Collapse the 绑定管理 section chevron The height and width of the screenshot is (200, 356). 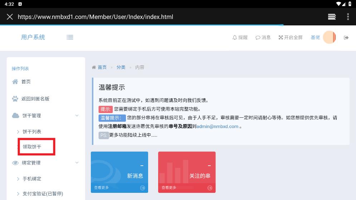coord(77,163)
